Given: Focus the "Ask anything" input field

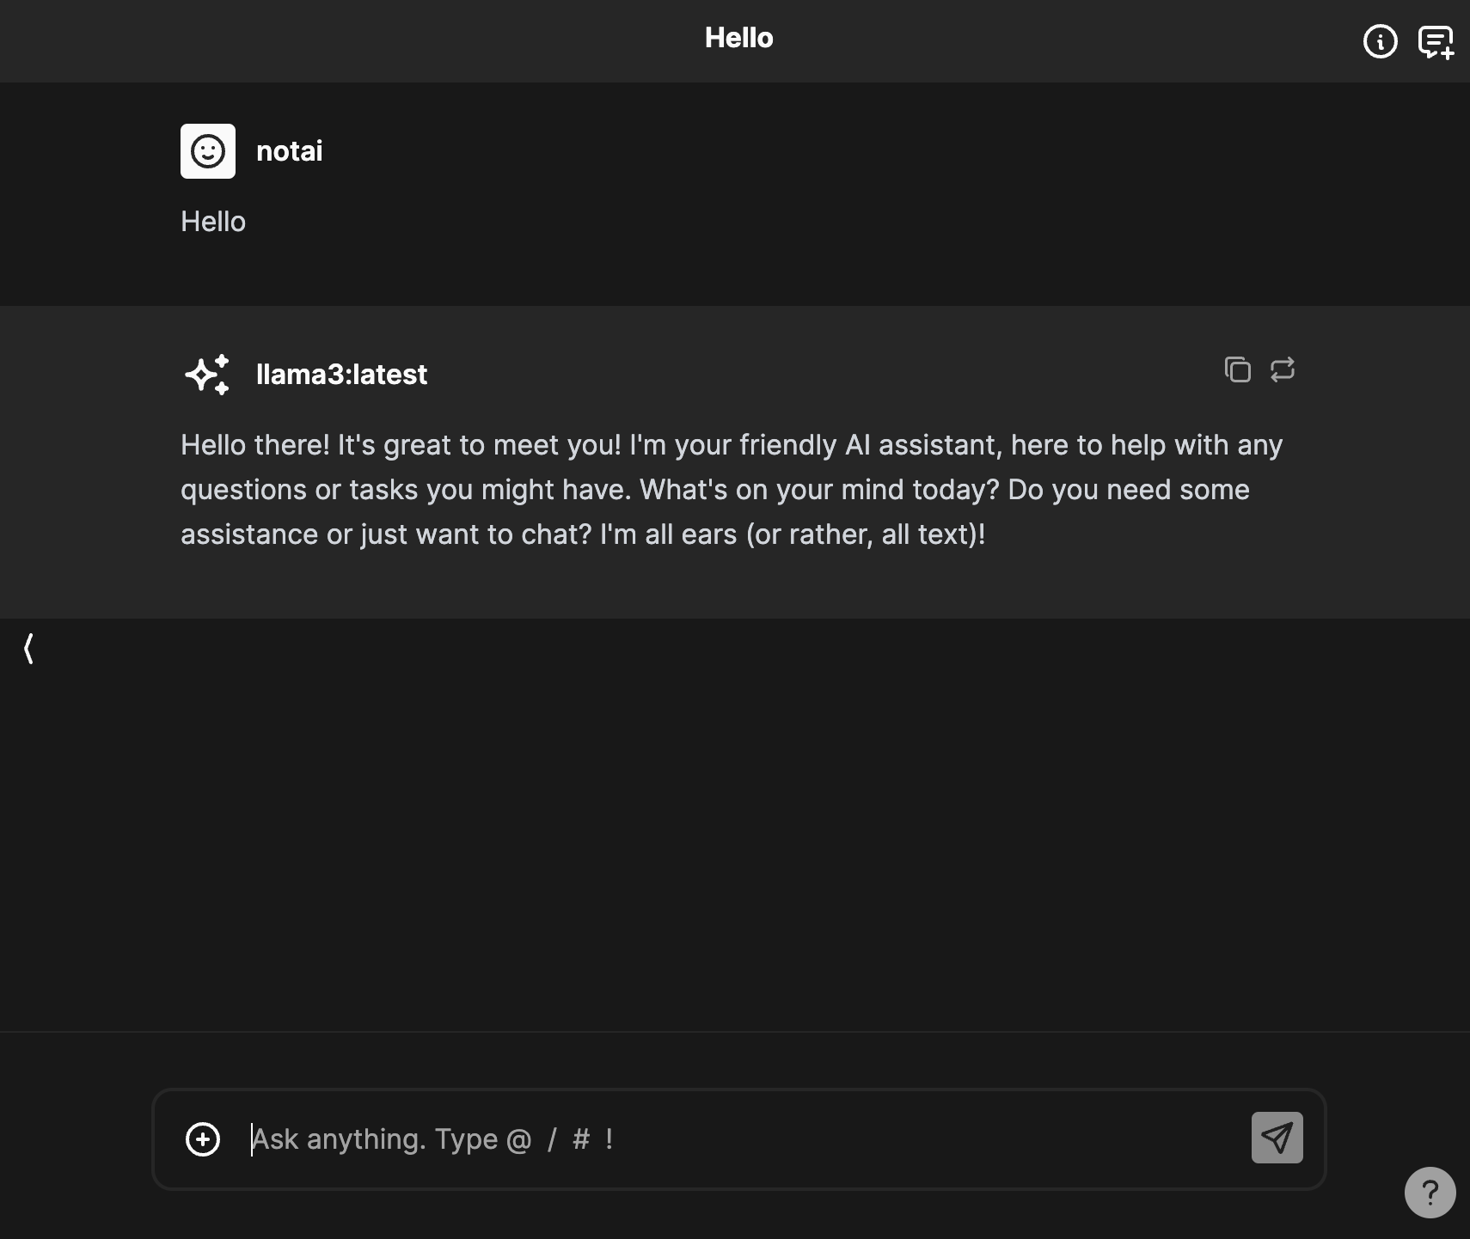Looking at the screenshot, I should coord(739,1139).
